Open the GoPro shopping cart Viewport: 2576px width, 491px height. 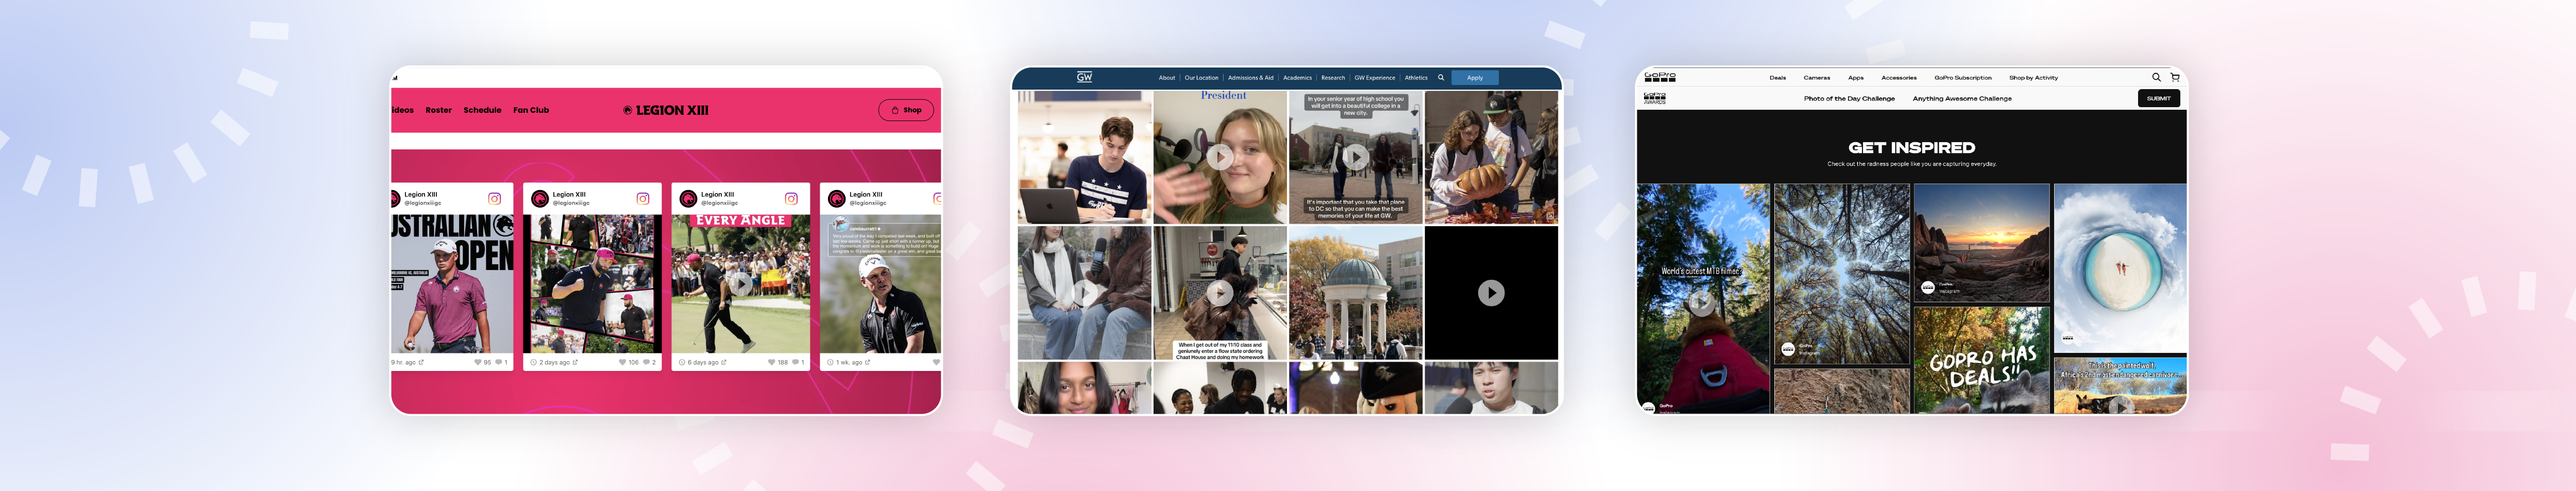2174,77
